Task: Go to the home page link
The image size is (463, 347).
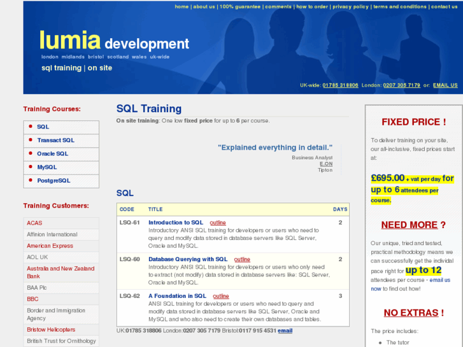Action: click(x=182, y=6)
